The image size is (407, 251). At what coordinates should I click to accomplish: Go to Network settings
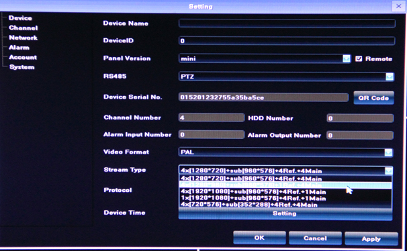23,38
